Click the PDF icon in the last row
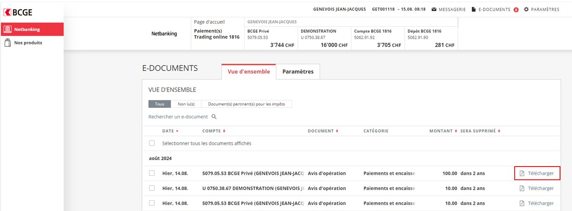Screen dimensions: 572x211 (x=522, y=203)
